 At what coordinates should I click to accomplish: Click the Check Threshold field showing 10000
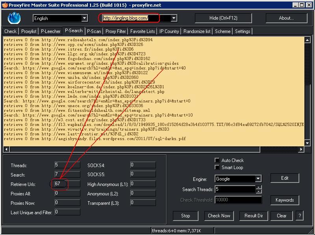[238, 200]
